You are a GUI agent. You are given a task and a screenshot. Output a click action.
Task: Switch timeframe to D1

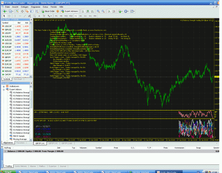[85, 16]
